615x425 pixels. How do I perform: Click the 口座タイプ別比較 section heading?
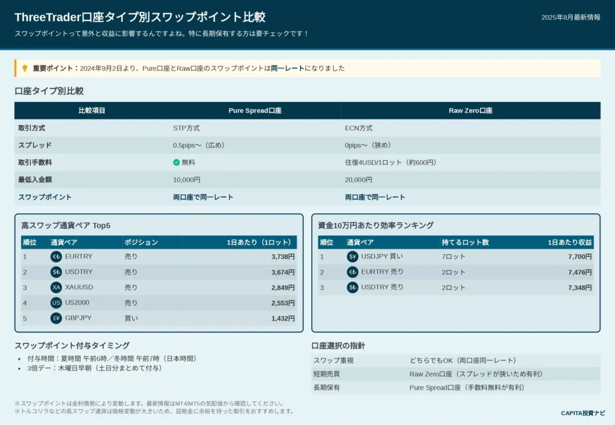point(49,91)
